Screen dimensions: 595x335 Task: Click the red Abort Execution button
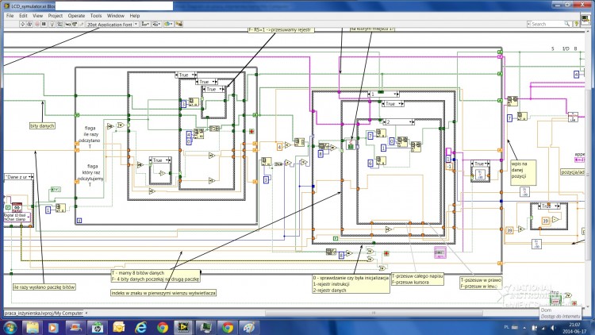pyautogui.click(x=36, y=24)
